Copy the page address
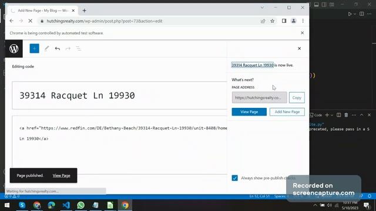 point(297,98)
